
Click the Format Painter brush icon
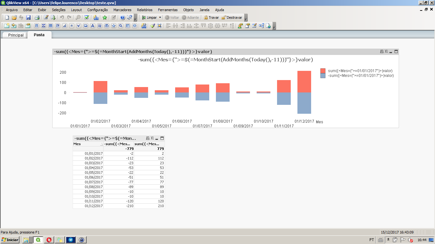click(153, 26)
